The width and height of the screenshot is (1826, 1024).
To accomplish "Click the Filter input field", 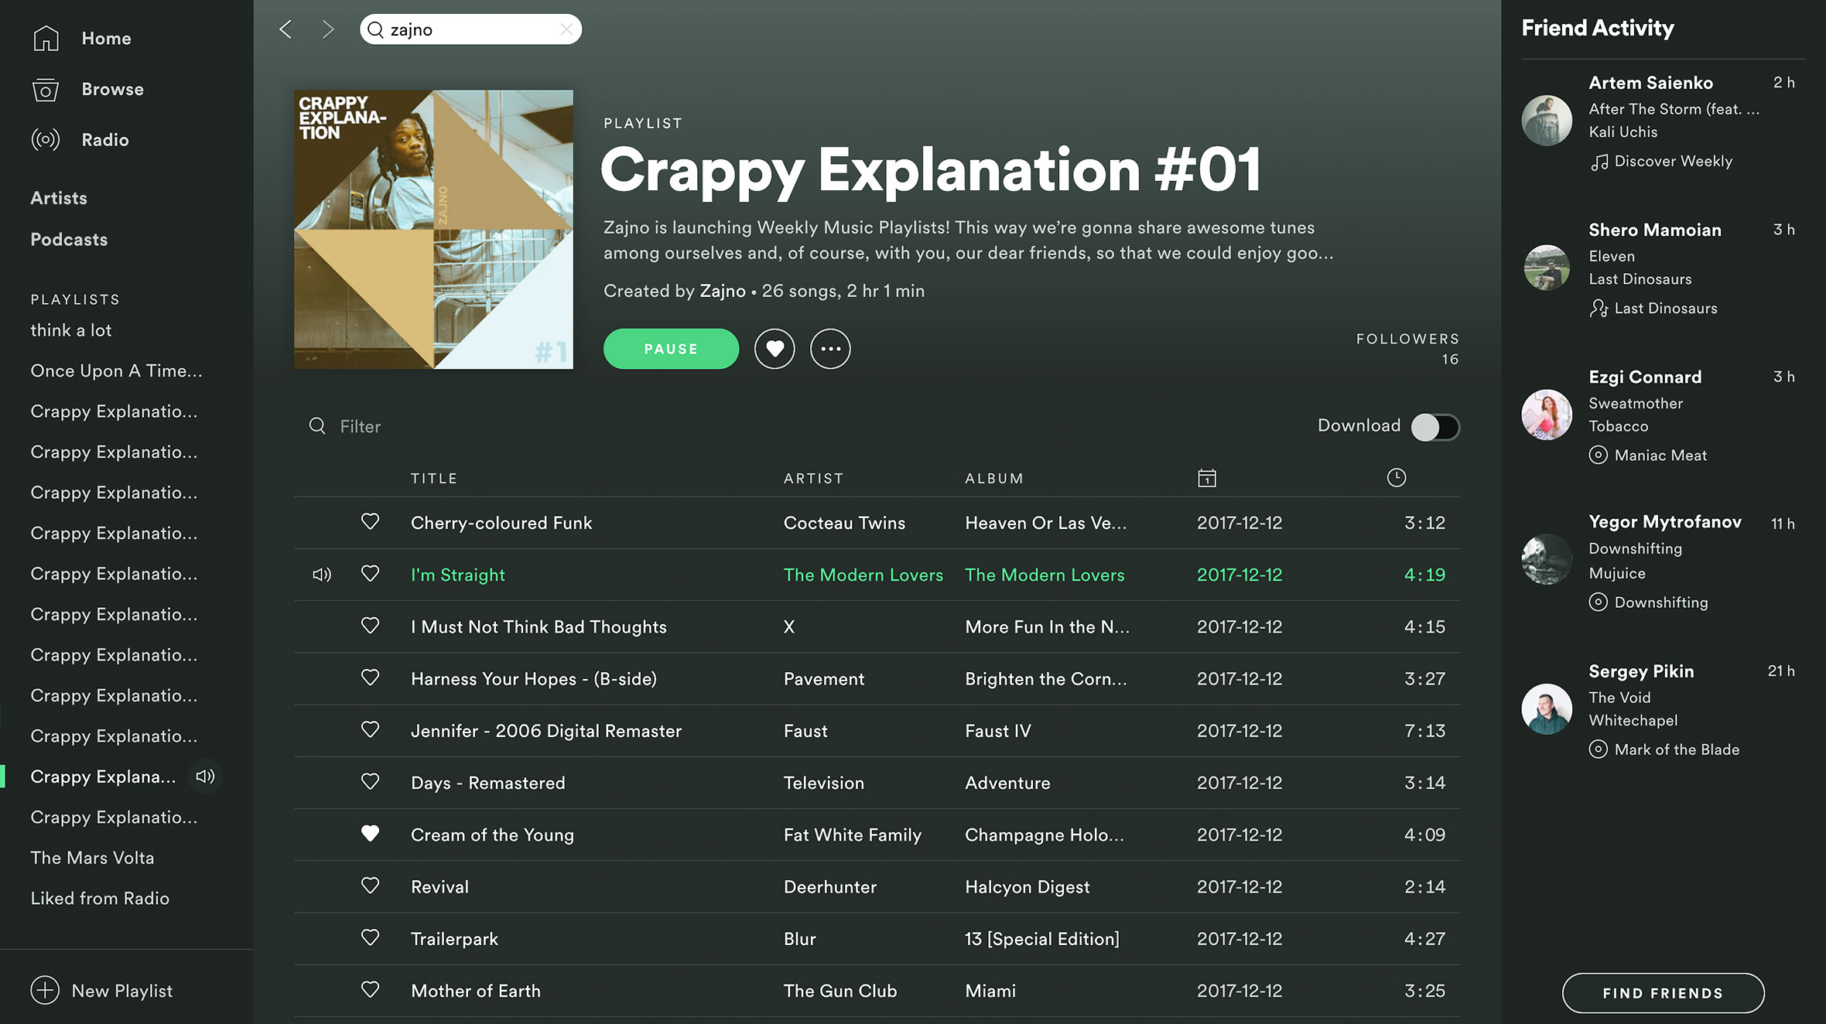I will click(x=361, y=426).
